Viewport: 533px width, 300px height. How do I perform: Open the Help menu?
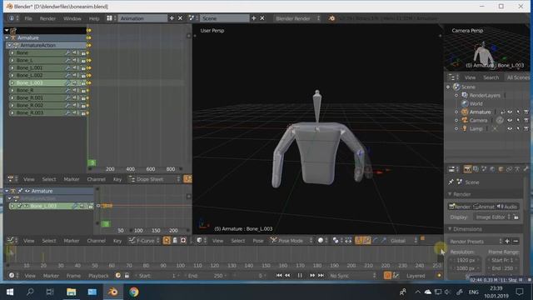(x=94, y=18)
